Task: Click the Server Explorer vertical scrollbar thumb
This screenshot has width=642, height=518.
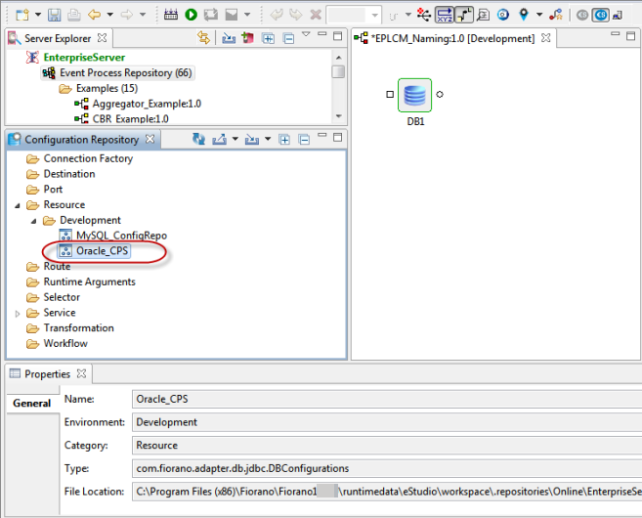Action: pos(338,72)
